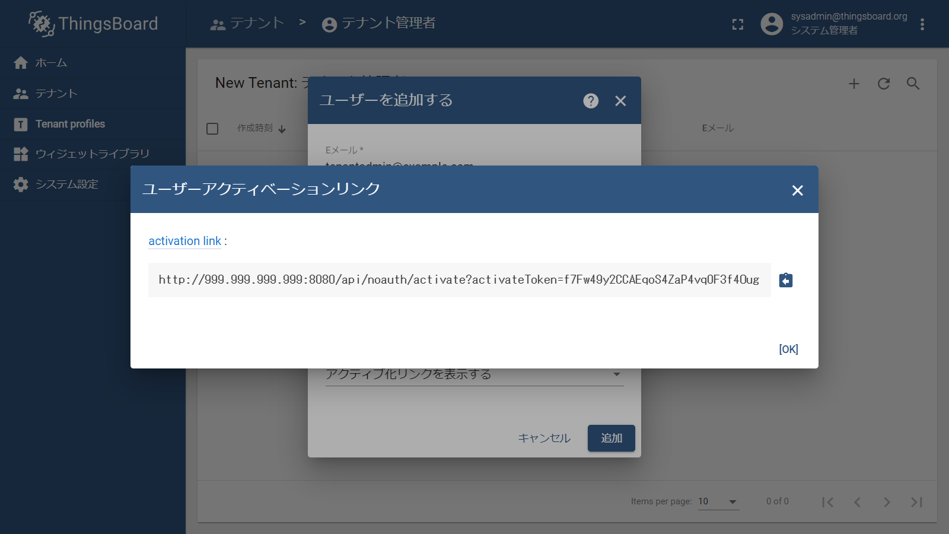Expand the Items per page dropdown
This screenshot has height=534, width=949.
(x=718, y=501)
